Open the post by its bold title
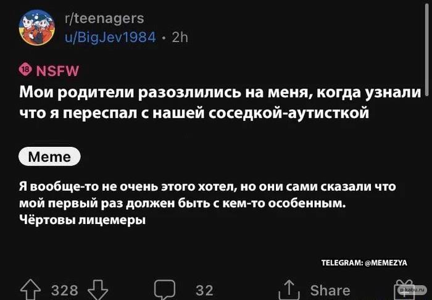Image resolution: width=432 pixels, height=300 pixels. point(220,102)
